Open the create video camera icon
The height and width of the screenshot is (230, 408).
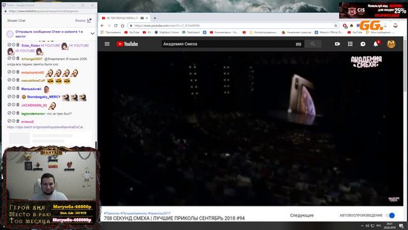coord(337,44)
